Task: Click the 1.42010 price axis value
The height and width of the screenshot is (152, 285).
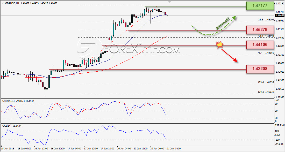Action: pyautogui.click(x=280, y=72)
